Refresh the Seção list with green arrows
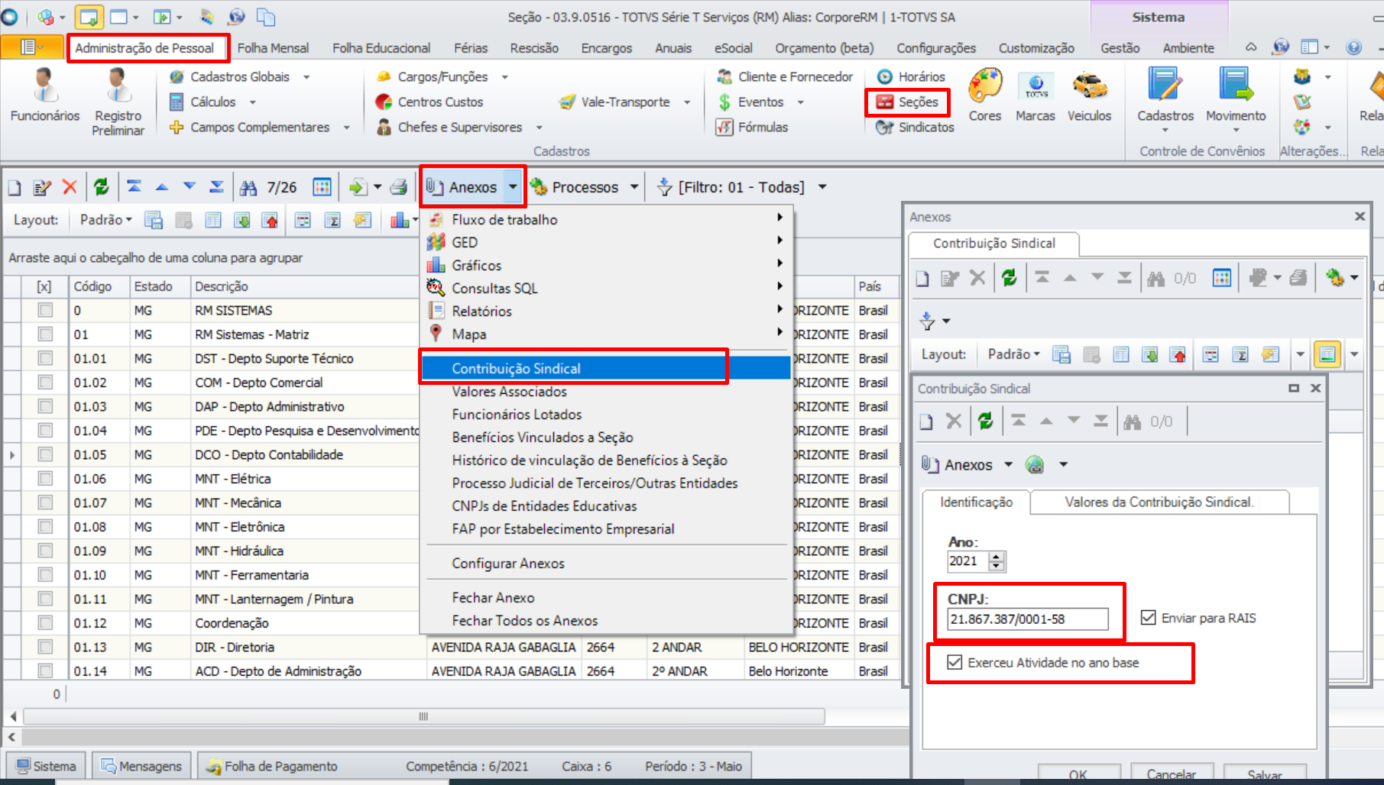Viewport: 1384px width, 785px height. [101, 187]
